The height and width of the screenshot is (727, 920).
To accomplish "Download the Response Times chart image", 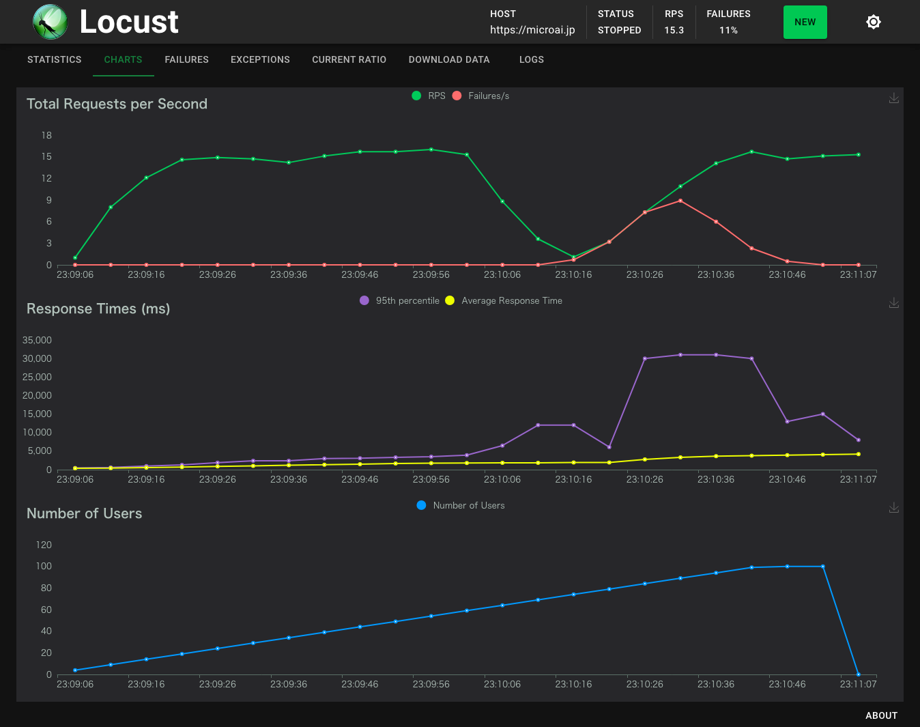I will pos(893,303).
